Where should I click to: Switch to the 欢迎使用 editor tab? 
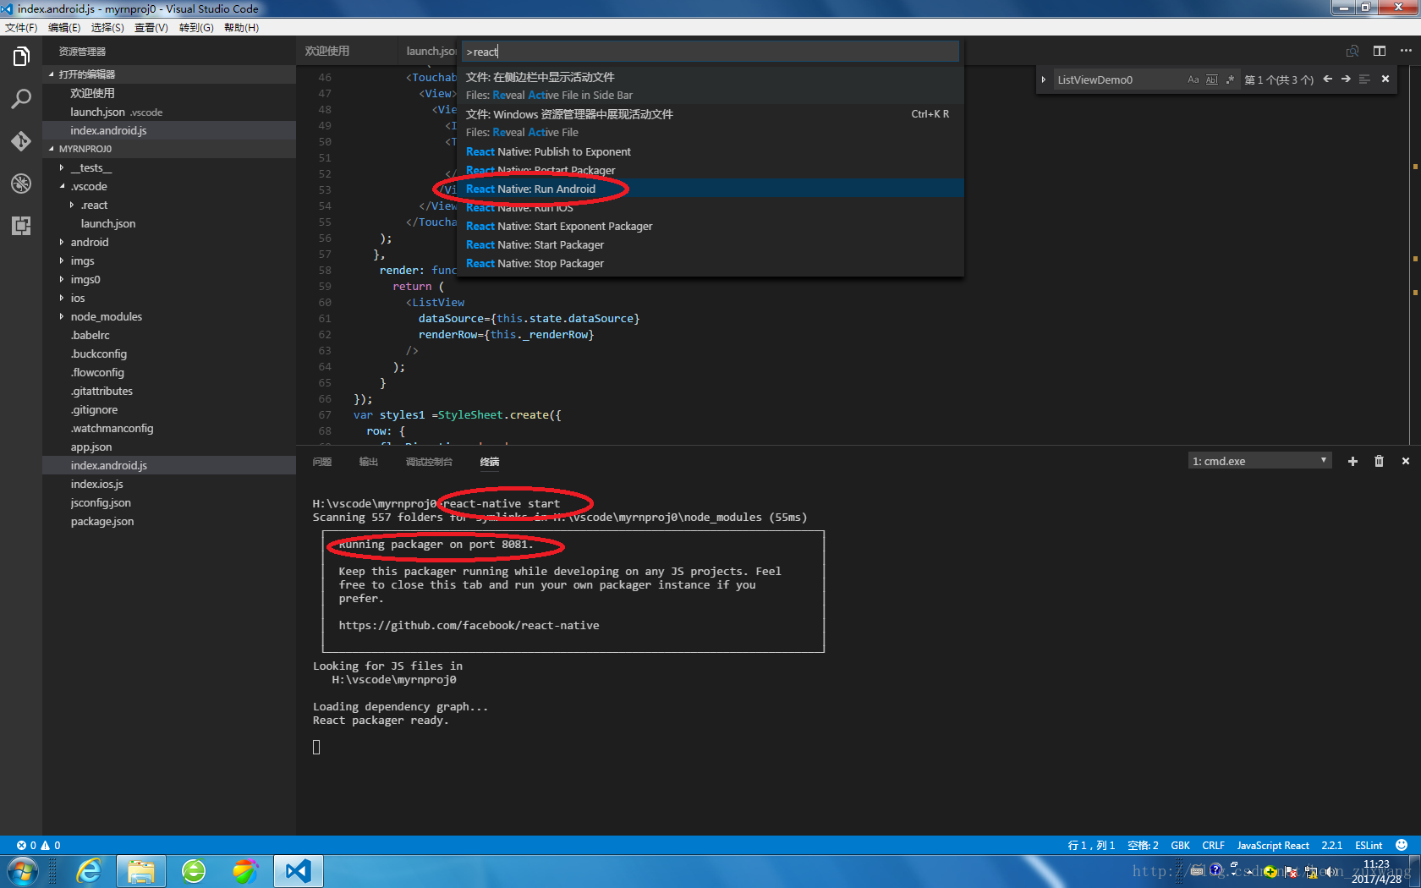click(327, 51)
